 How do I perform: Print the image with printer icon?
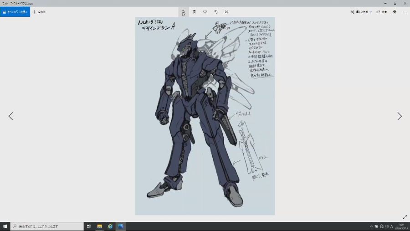[x=395, y=12]
